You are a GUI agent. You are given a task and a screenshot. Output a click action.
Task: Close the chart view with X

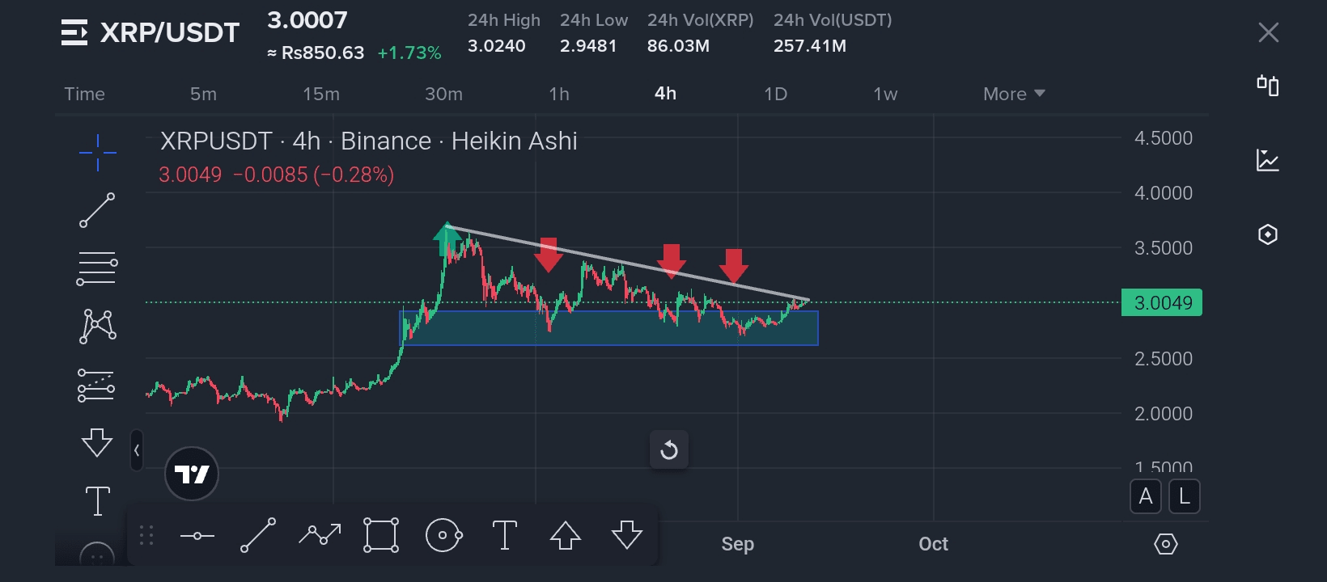click(1268, 32)
